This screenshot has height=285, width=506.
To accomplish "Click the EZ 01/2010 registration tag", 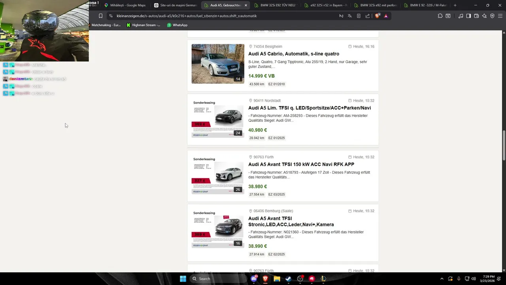I will (x=277, y=84).
